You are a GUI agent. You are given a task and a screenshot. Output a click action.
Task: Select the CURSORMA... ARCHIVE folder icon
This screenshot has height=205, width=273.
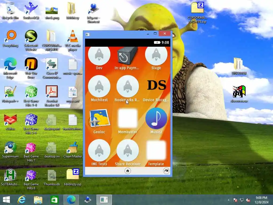click(52, 41)
